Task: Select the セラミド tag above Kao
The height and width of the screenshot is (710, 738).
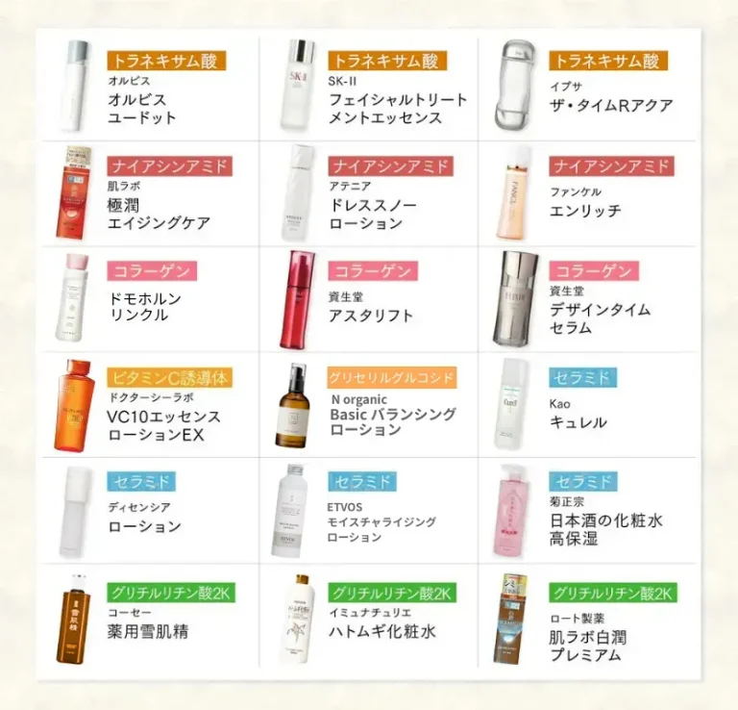Action: pyautogui.click(x=582, y=377)
